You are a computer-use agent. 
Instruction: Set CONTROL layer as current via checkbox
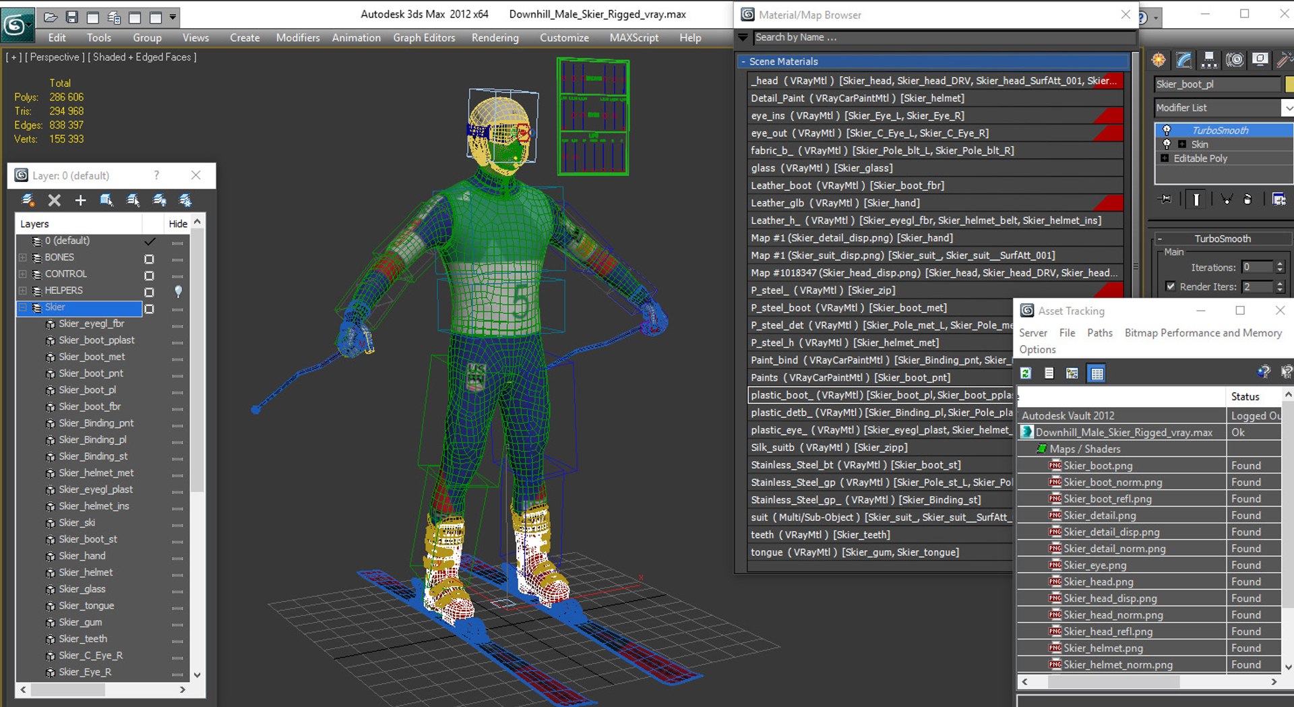149,275
